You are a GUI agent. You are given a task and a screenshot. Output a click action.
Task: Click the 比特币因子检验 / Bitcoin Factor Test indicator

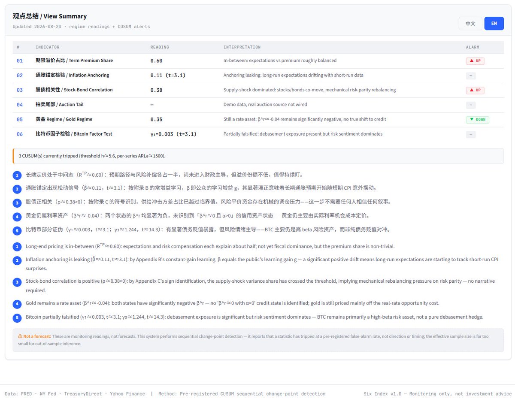pos(74,134)
